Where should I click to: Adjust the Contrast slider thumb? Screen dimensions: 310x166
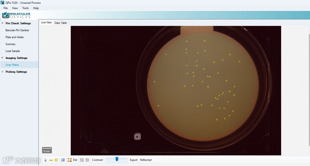coord(117,159)
